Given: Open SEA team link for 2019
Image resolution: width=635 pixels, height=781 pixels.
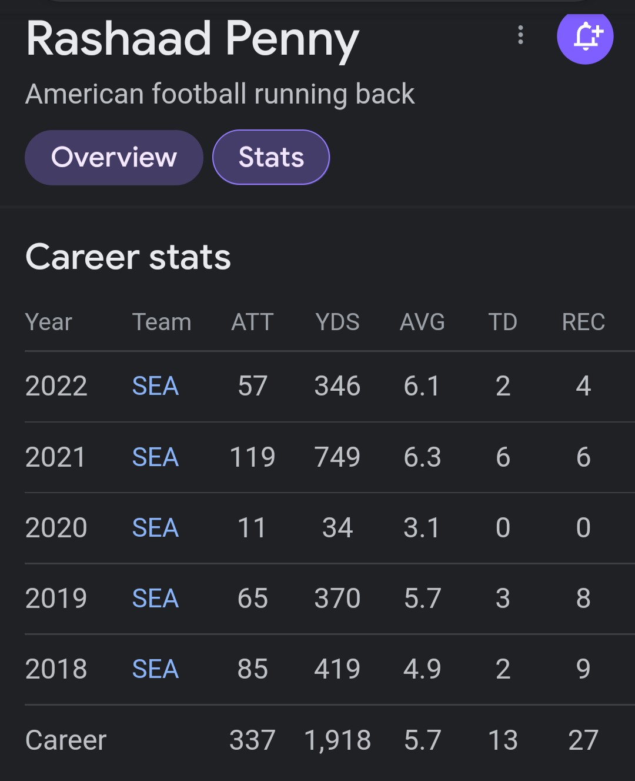Looking at the screenshot, I should [x=155, y=599].
